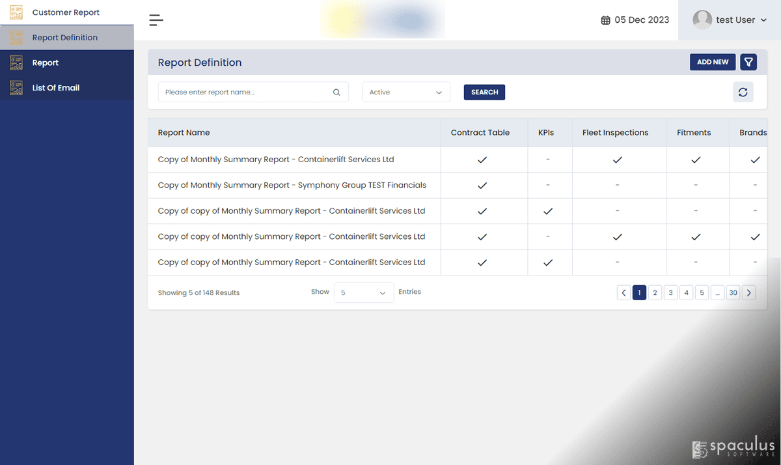
Task: Toggle the hamburger sidebar menu icon
Action: click(156, 20)
